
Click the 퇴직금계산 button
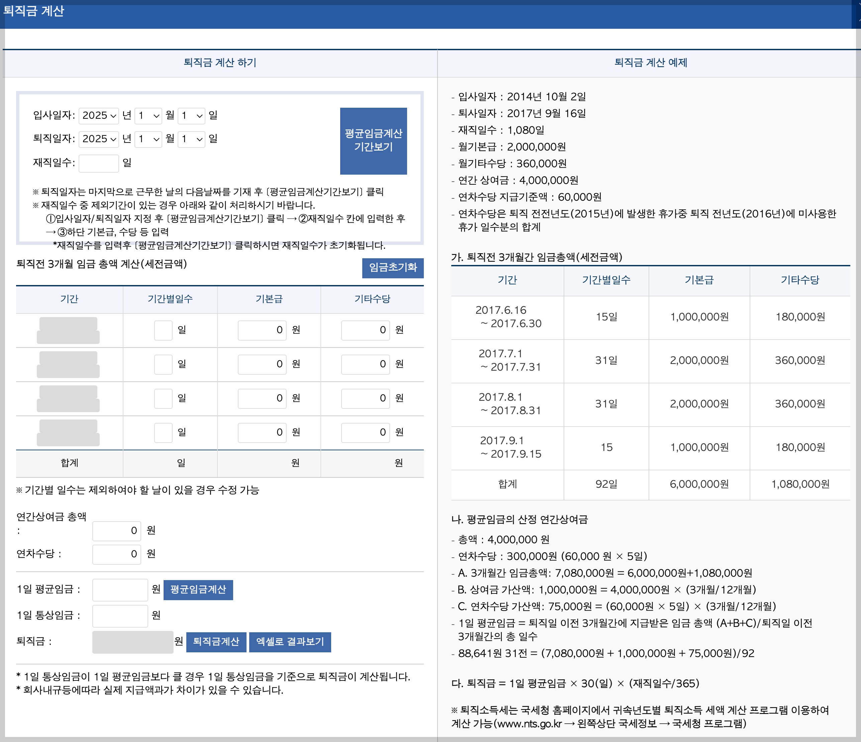point(216,642)
